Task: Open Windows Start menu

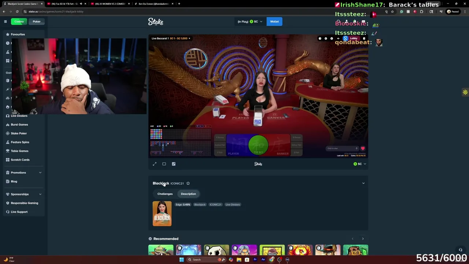Action: (181, 260)
